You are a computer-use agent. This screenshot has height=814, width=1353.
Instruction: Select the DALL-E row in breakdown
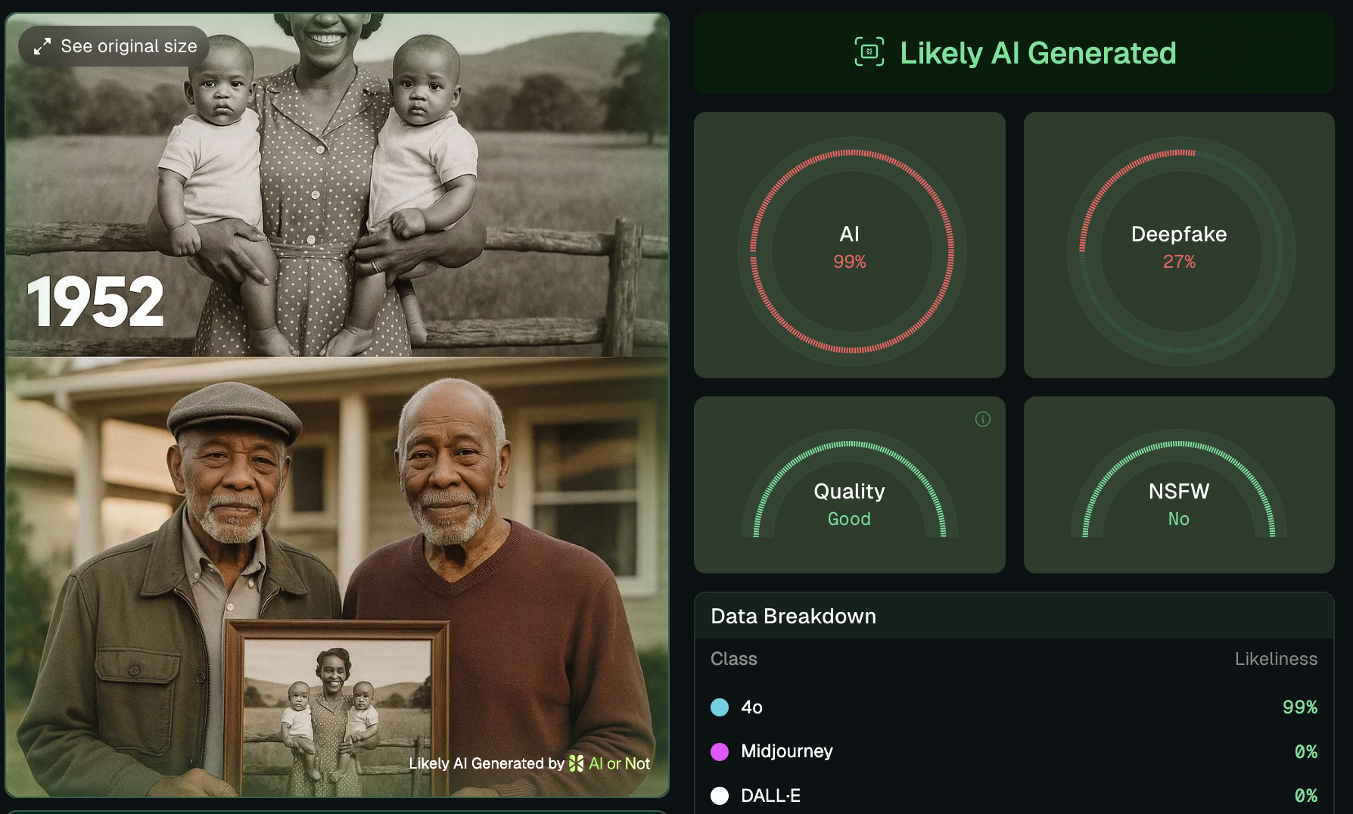[x=1014, y=796]
